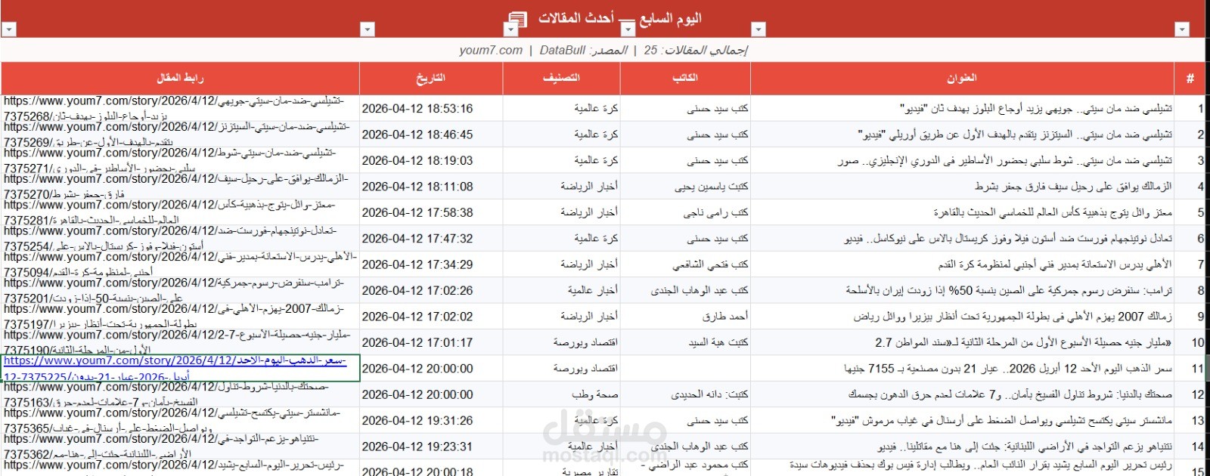Screen dimensions: 1210x476
Task: Open filter dropdown above رابط المقال column
Action: [8, 29]
